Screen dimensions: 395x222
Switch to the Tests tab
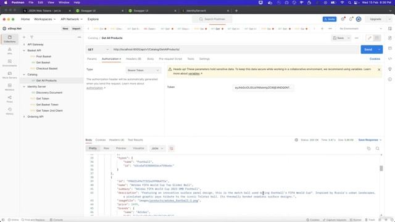coord(191,59)
